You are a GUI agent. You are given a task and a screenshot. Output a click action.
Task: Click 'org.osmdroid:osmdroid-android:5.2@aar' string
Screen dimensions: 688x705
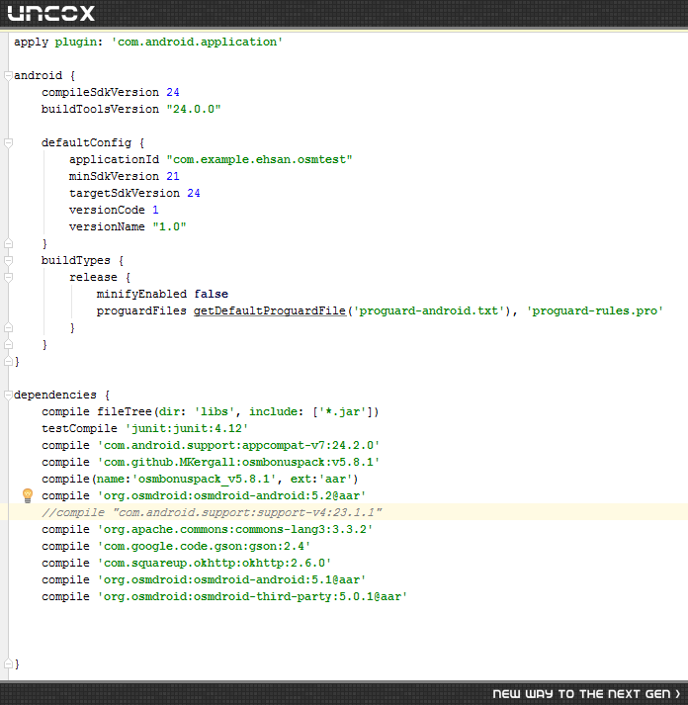pos(232,496)
